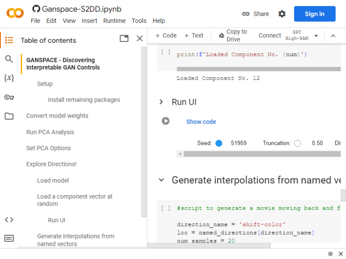Collapse the header with the up chevron
The height and width of the screenshot is (259, 346).
coord(333,36)
